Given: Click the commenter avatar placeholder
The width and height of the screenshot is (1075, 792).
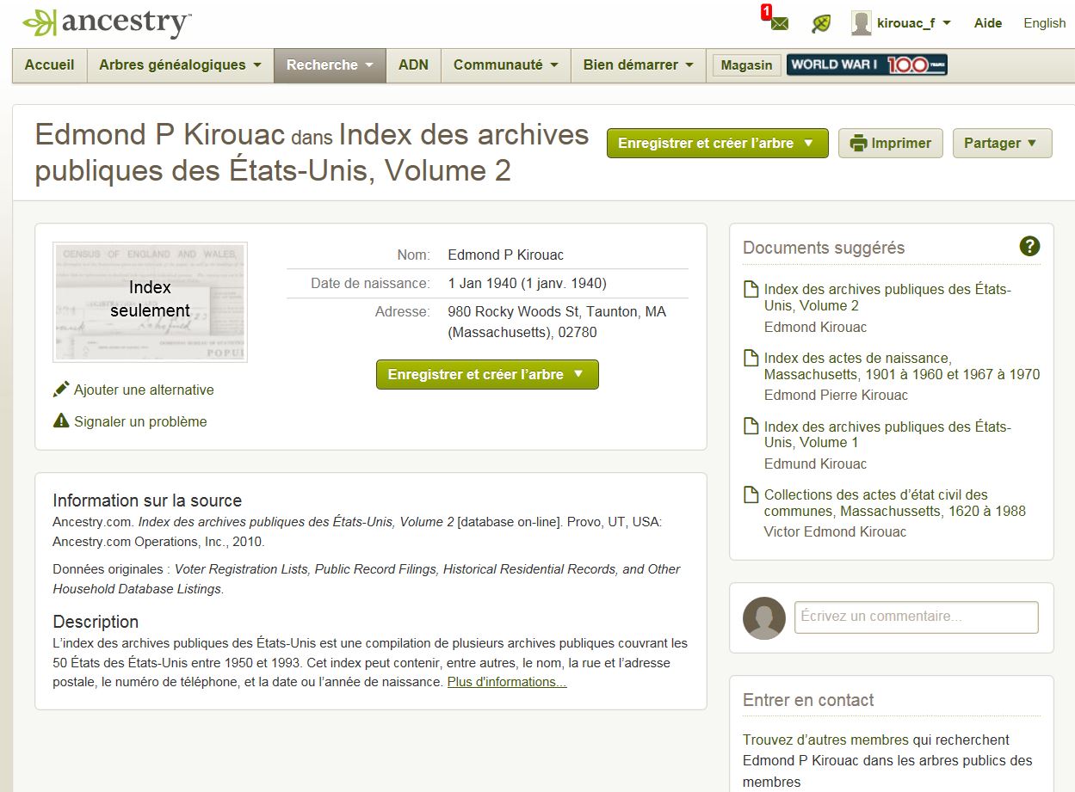Looking at the screenshot, I should point(764,617).
